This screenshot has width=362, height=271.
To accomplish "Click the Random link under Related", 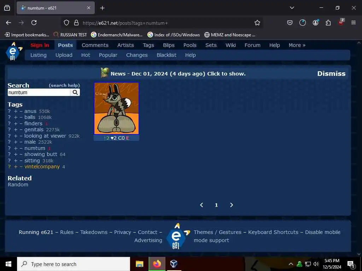I will pyautogui.click(x=18, y=185).
